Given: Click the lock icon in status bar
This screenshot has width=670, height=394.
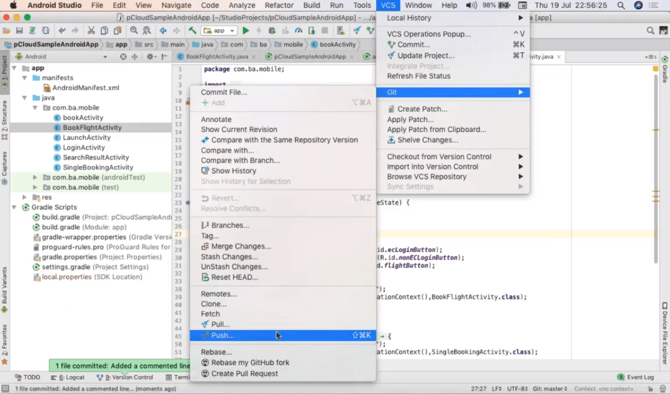Looking at the screenshot, I should coord(651,389).
